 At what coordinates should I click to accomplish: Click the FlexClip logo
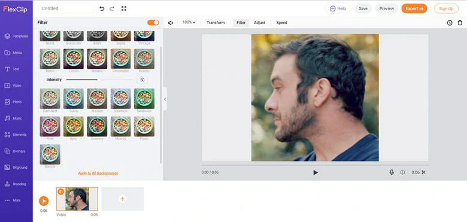pos(15,9)
